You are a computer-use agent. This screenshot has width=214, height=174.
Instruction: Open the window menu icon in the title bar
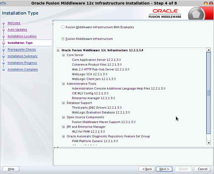tap(3, 3)
